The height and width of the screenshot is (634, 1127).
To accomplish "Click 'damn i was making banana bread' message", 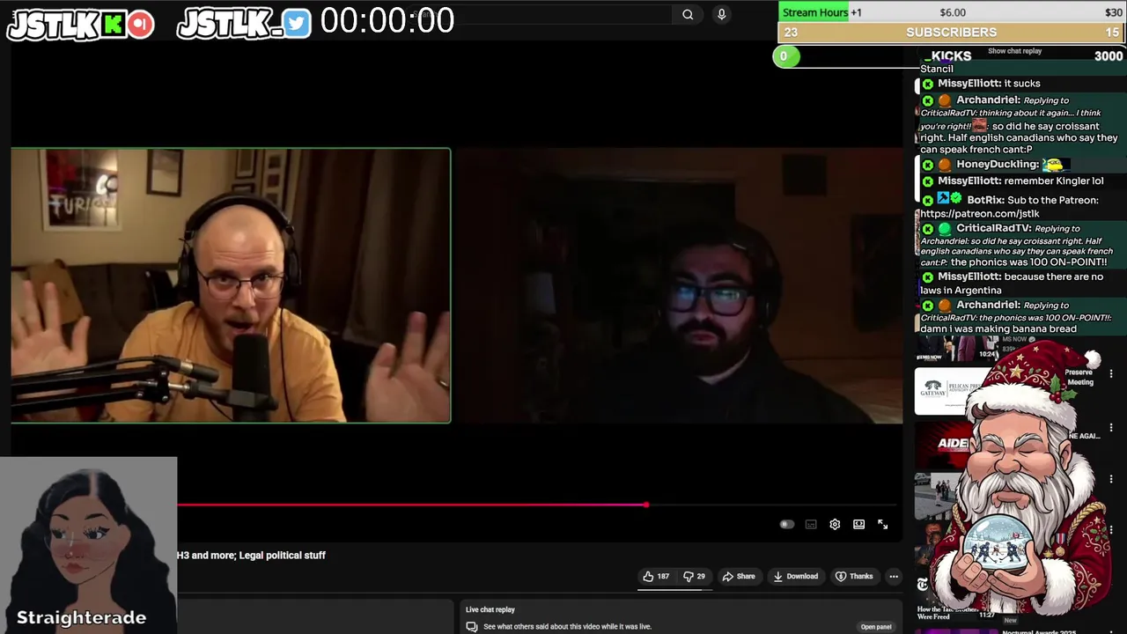I will click(998, 328).
